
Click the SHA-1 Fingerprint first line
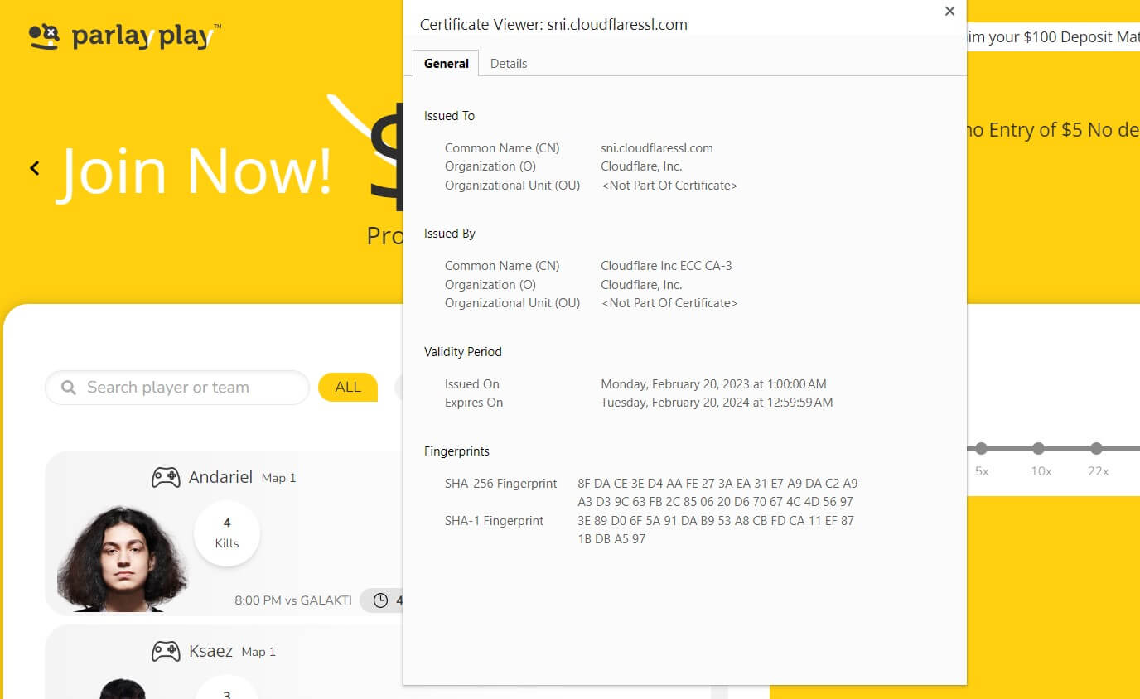coord(716,521)
